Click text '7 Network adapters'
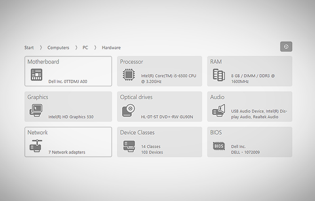 67,152
